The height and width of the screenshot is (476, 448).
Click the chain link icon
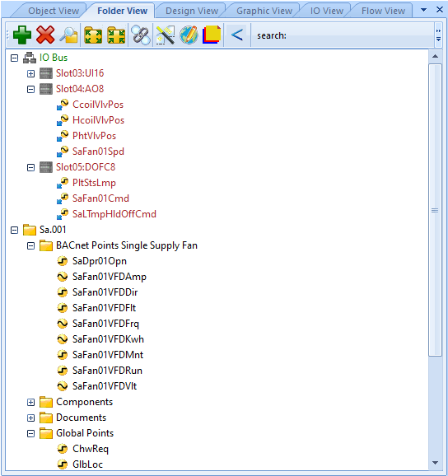point(141,35)
